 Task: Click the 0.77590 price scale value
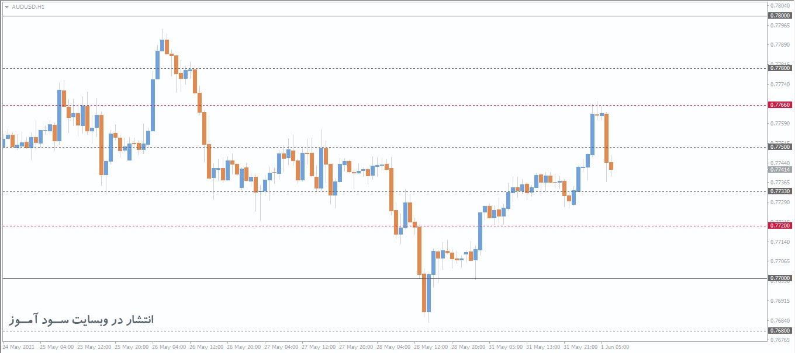point(782,124)
